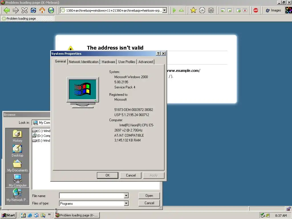Image resolution: width=292 pixels, height=219 pixels.
Task: Switch to the Network Identification tab
Action: click(84, 62)
